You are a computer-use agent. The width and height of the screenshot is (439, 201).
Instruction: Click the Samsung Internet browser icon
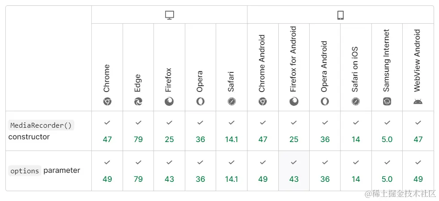click(387, 101)
